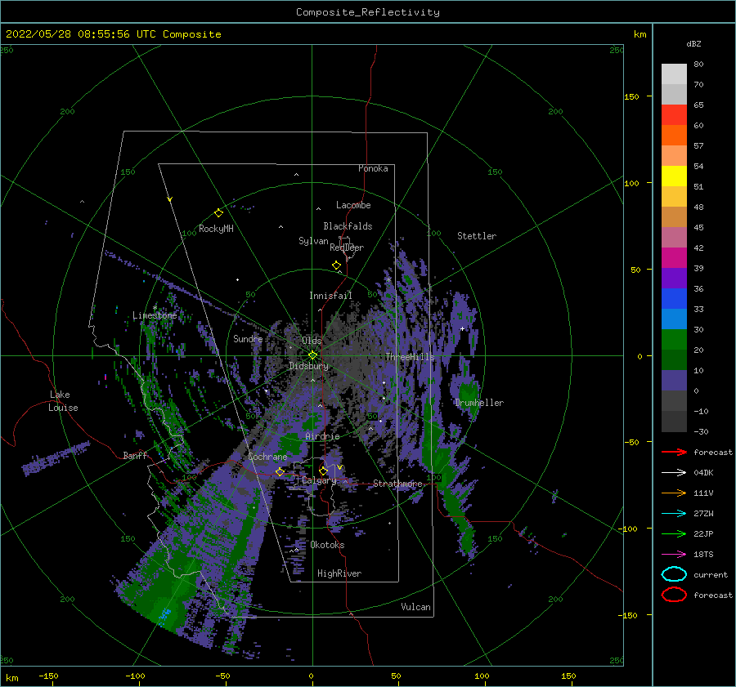Click the Sundre city label

pyautogui.click(x=248, y=338)
